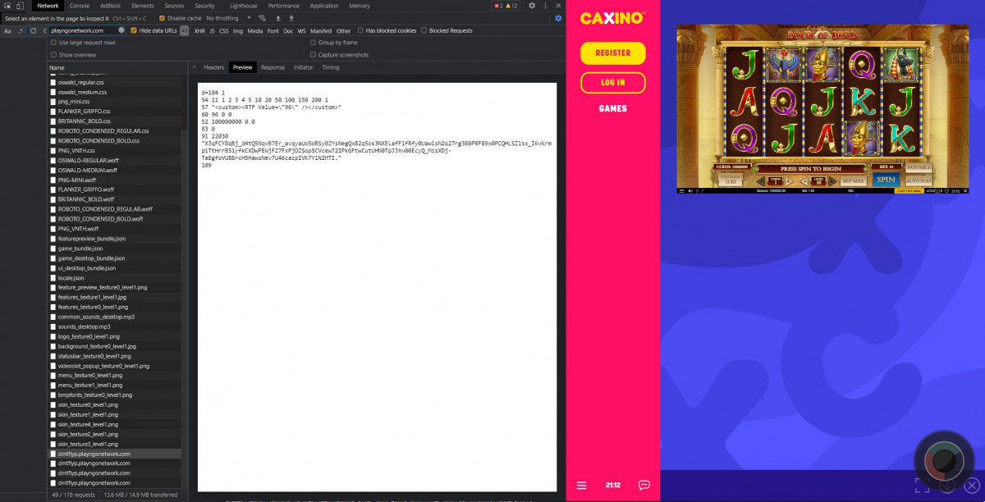Open the Application tab
The image size is (985, 502).
[x=324, y=6]
